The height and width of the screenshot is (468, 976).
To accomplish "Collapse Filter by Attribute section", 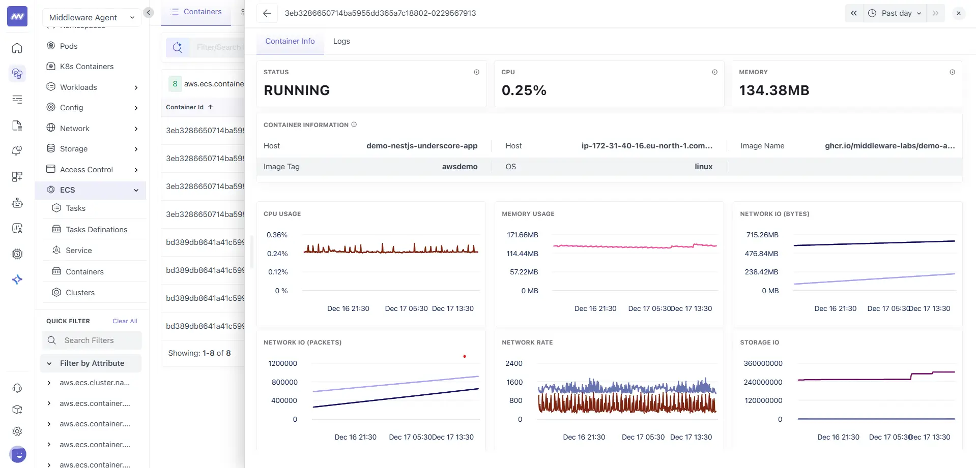I will tap(49, 363).
